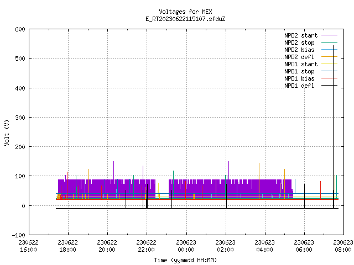Image resolution: width=354 pixels, height=265 pixels.
Task: Click the orange NPD2 defl legend line
Action: [329, 57]
